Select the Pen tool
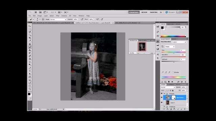 click(30, 68)
